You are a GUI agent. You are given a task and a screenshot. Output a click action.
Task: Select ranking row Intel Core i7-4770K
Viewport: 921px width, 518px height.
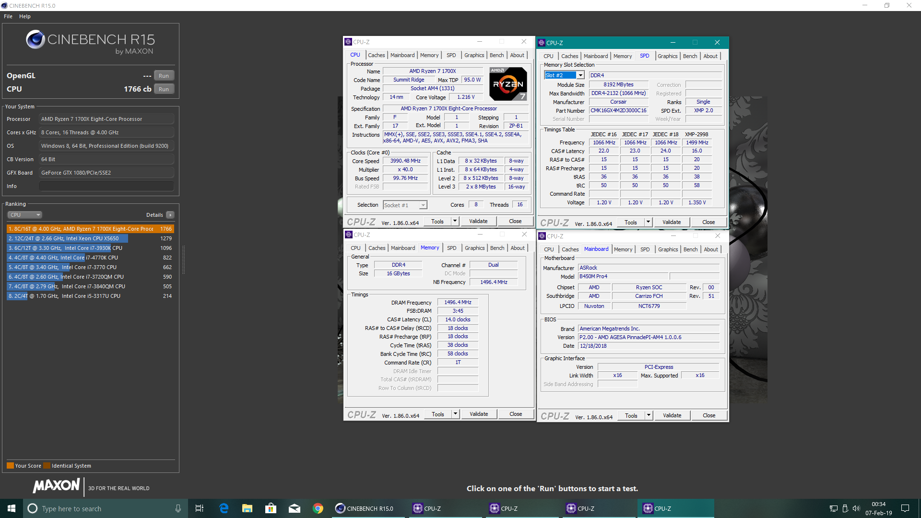tap(90, 258)
